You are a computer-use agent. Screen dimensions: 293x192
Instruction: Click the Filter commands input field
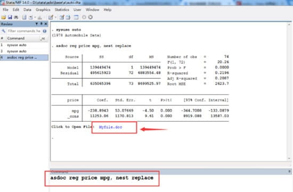tap(25, 31)
